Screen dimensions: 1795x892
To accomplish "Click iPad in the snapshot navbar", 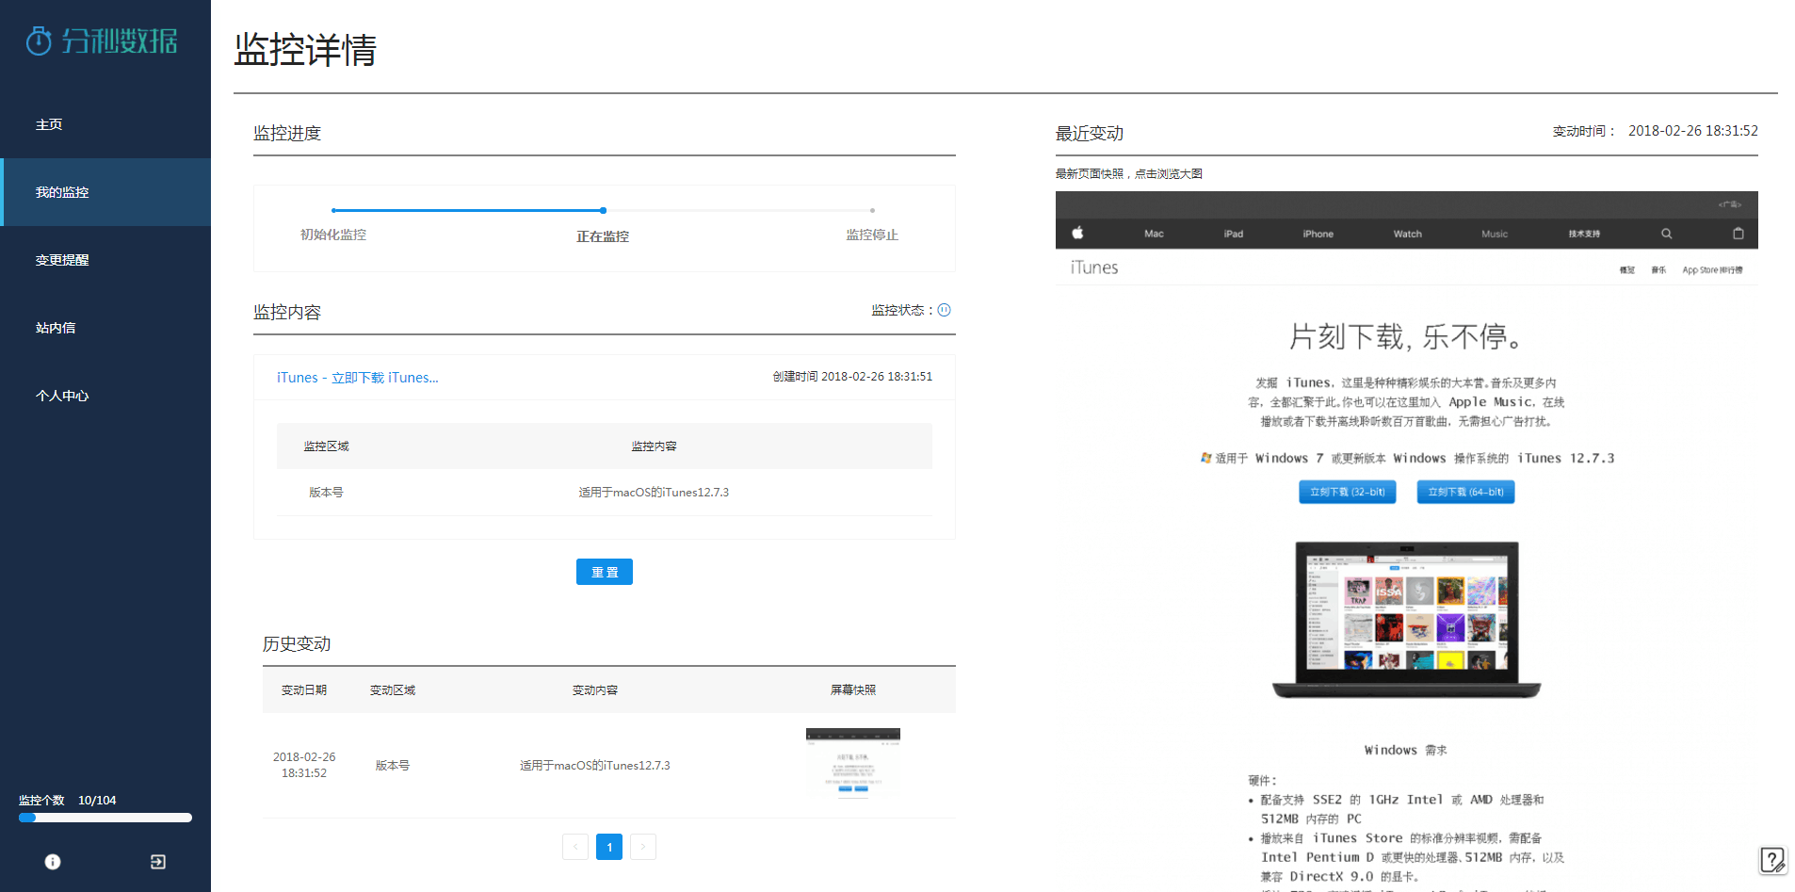I will click(x=1234, y=234).
